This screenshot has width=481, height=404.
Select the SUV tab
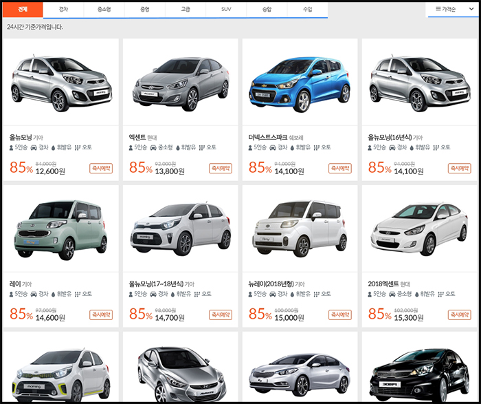[226, 10]
